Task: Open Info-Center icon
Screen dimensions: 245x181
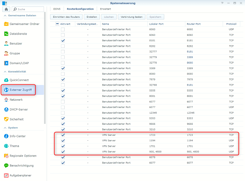Action: click(6, 136)
